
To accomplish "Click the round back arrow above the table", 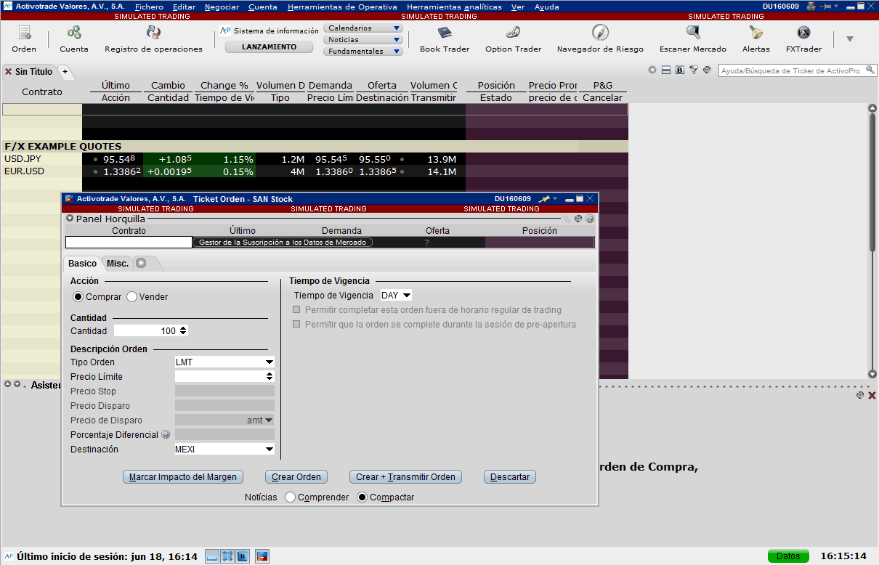I will [x=652, y=70].
